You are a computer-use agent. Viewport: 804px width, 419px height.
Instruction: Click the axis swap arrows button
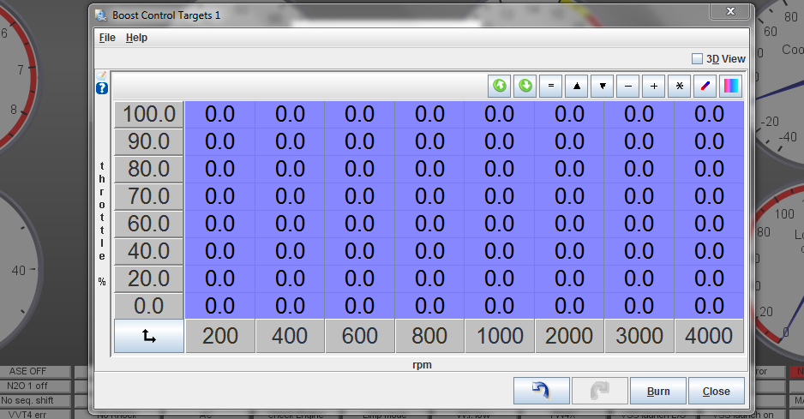click(x=149, y=337)
